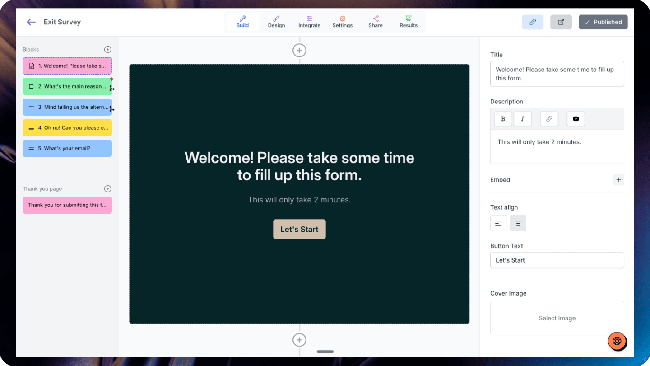Click the Let's Start button in preview
This screenshot has height=366, width=650.
(299, 229)
